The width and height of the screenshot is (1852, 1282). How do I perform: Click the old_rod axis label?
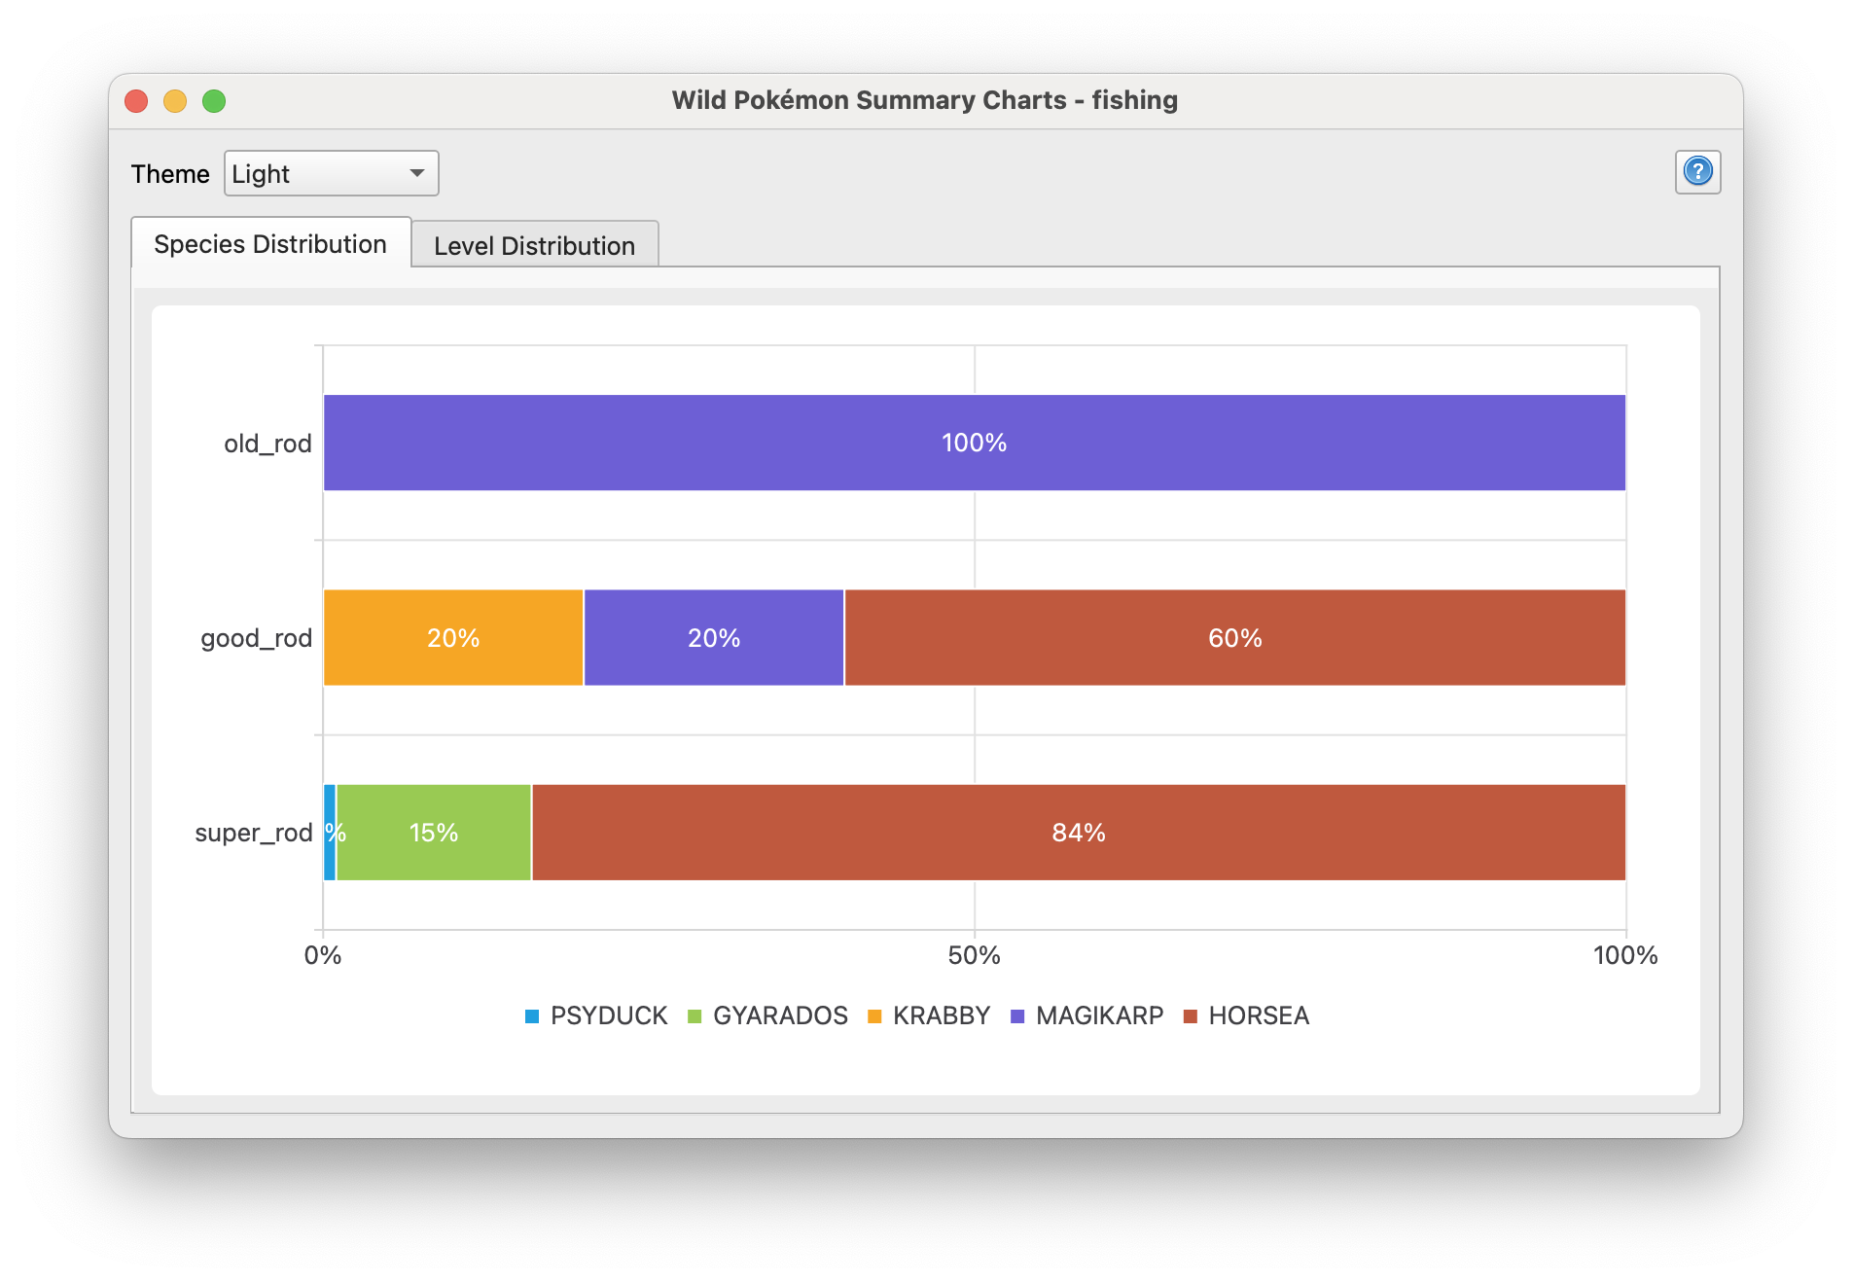pos(267,444)
